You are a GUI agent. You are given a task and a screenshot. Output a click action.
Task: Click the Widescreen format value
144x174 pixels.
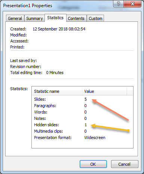point(95,138)
